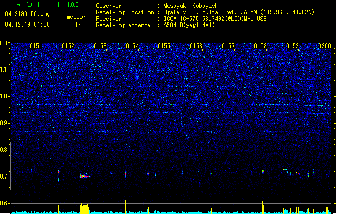Viewport: 337px width, 214px height.
Task: Click the Receiving Location value text
Action: 239,12
